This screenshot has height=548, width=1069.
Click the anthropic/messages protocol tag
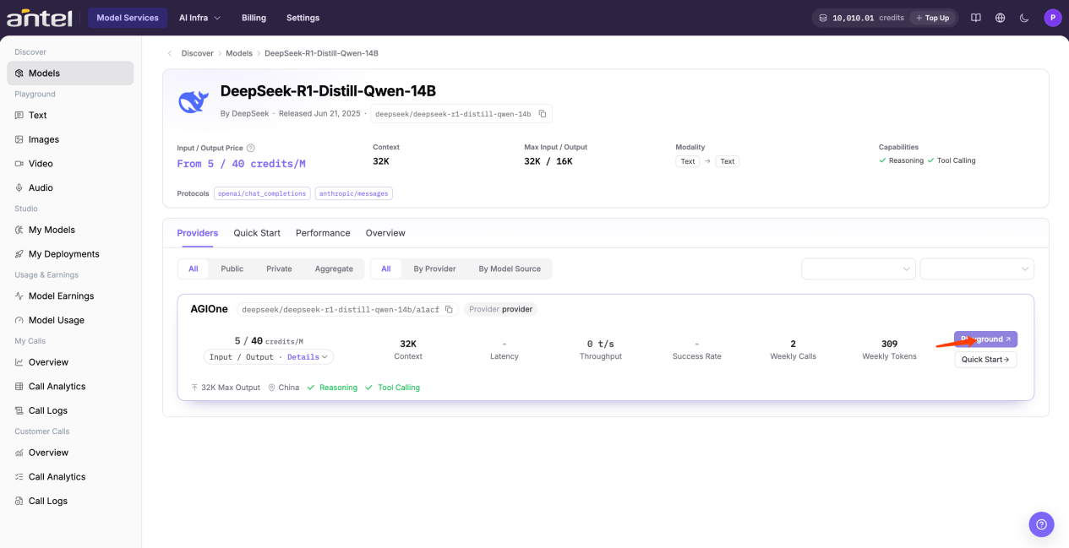point(354,193)
